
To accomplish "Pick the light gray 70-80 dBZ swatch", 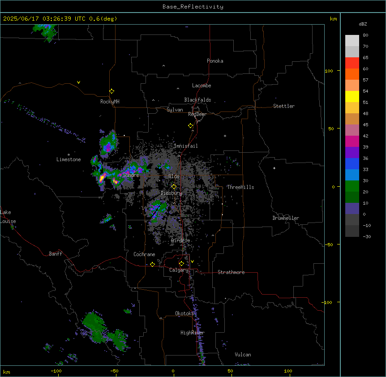I will point(352,41).
